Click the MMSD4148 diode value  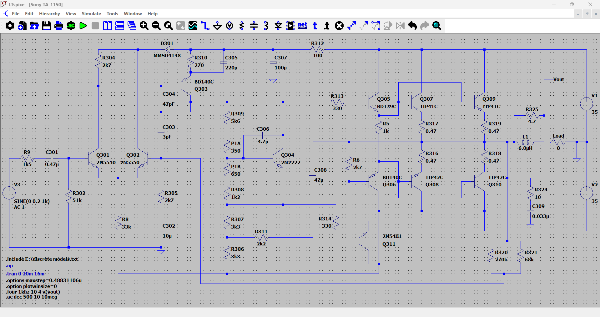[167, 56]
